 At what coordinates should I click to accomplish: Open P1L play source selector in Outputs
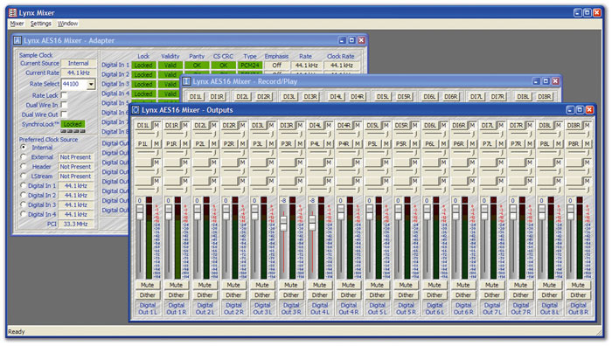click(x=143, y=144)
